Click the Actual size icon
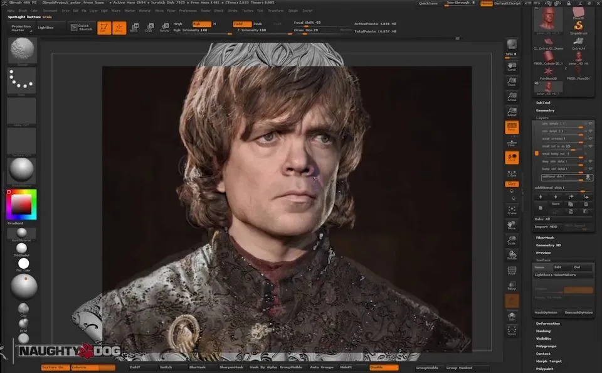Screen dimensions: 602x373 point(512,97)
